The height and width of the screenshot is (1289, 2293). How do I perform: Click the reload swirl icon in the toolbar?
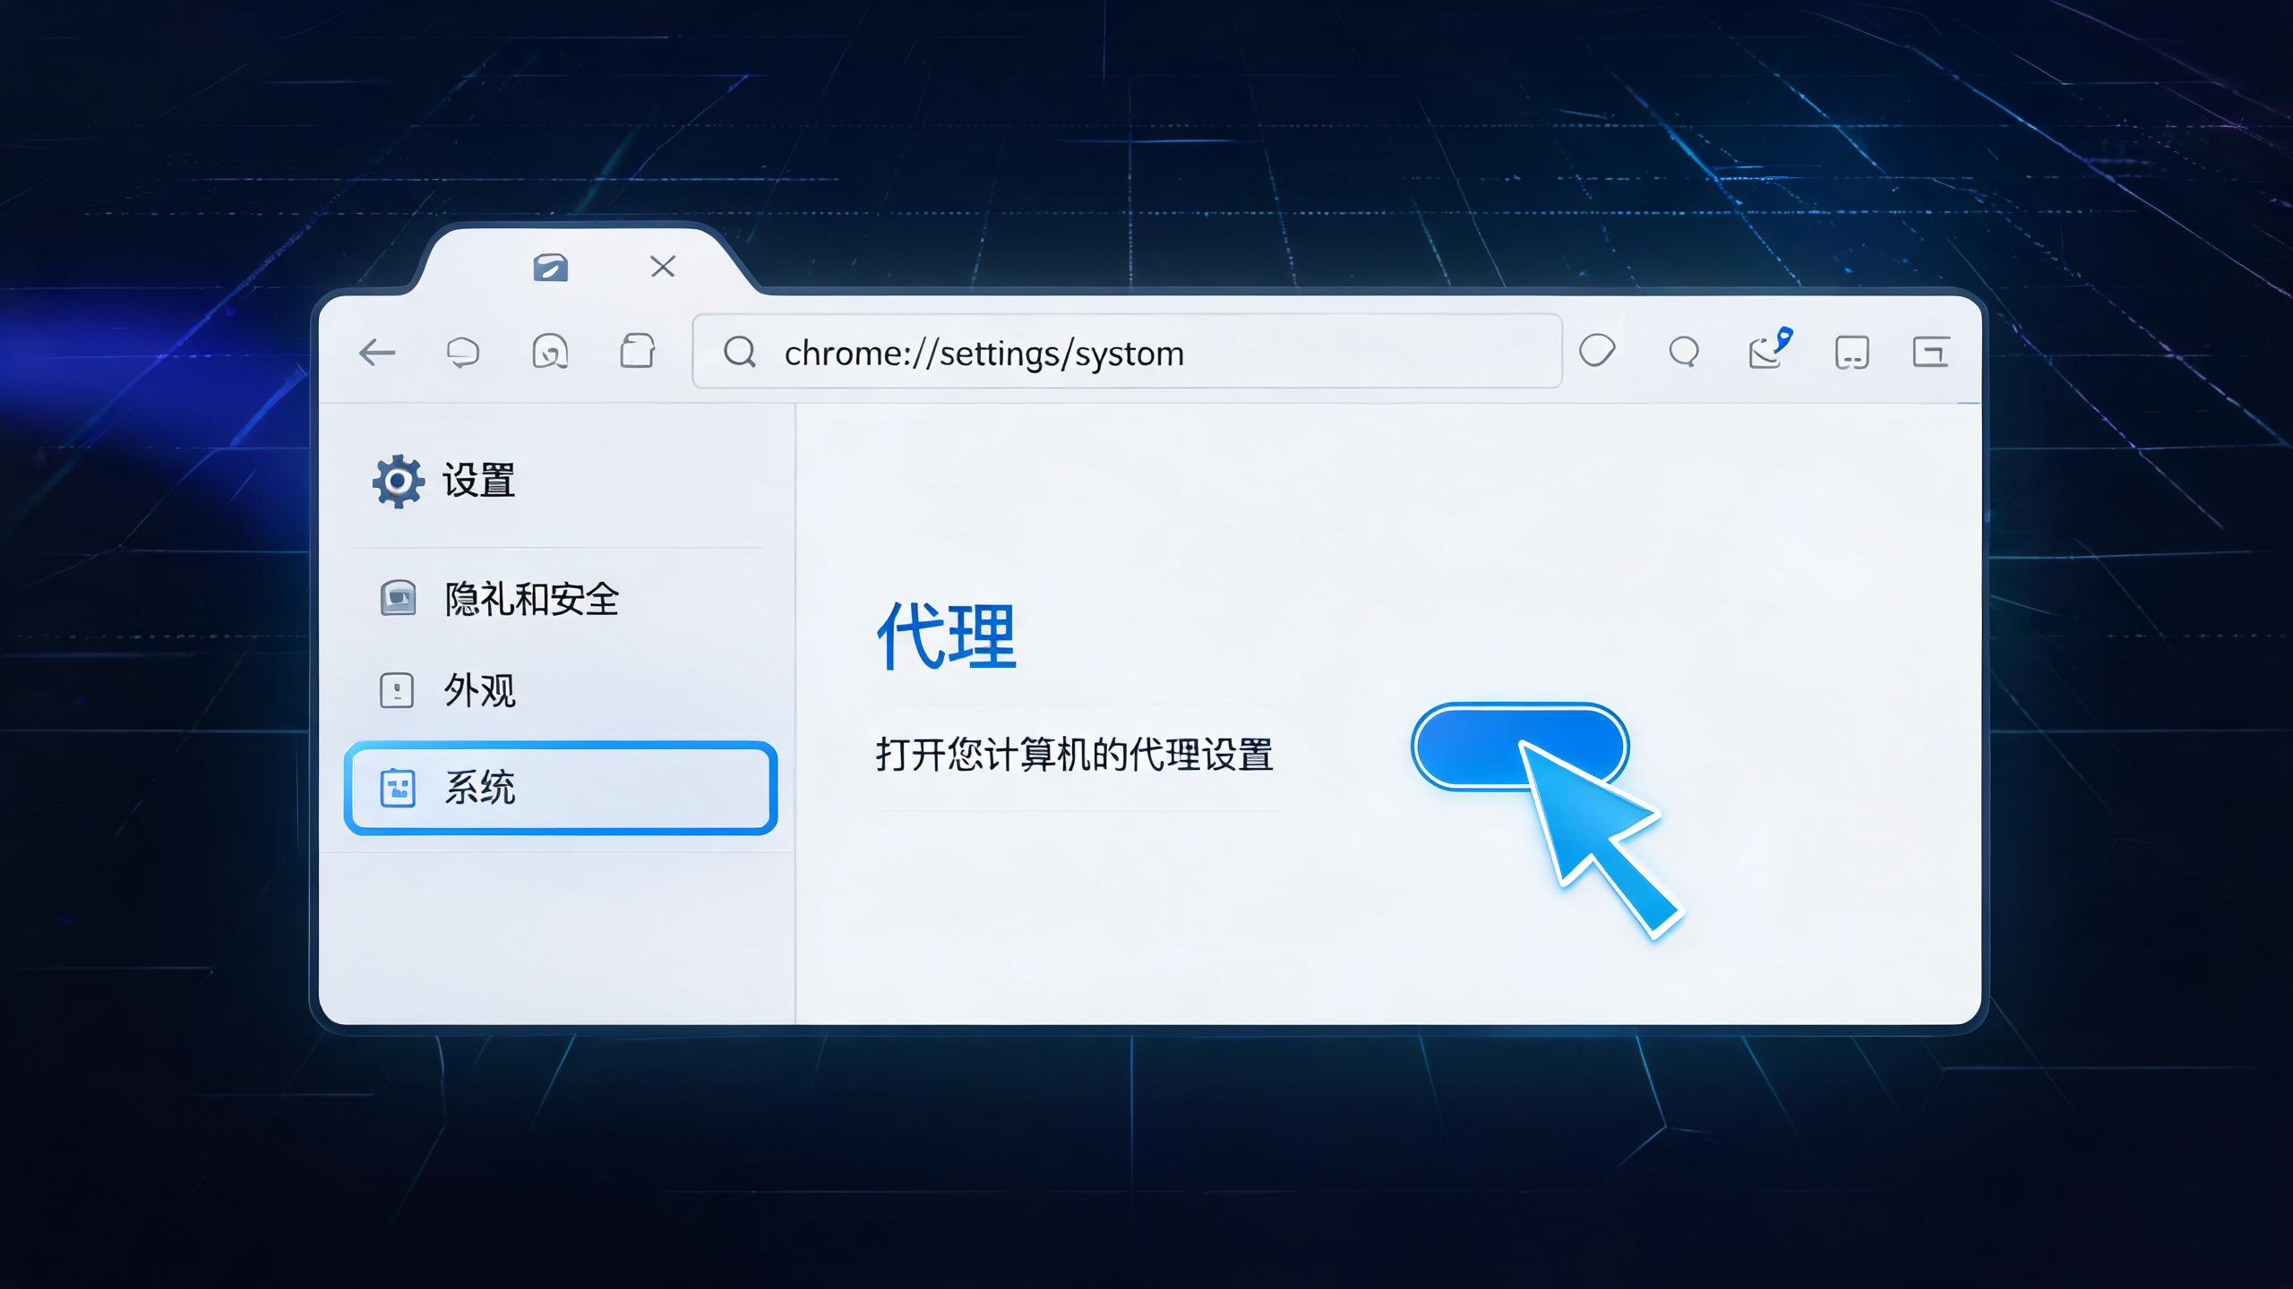[x=550, y=352]
